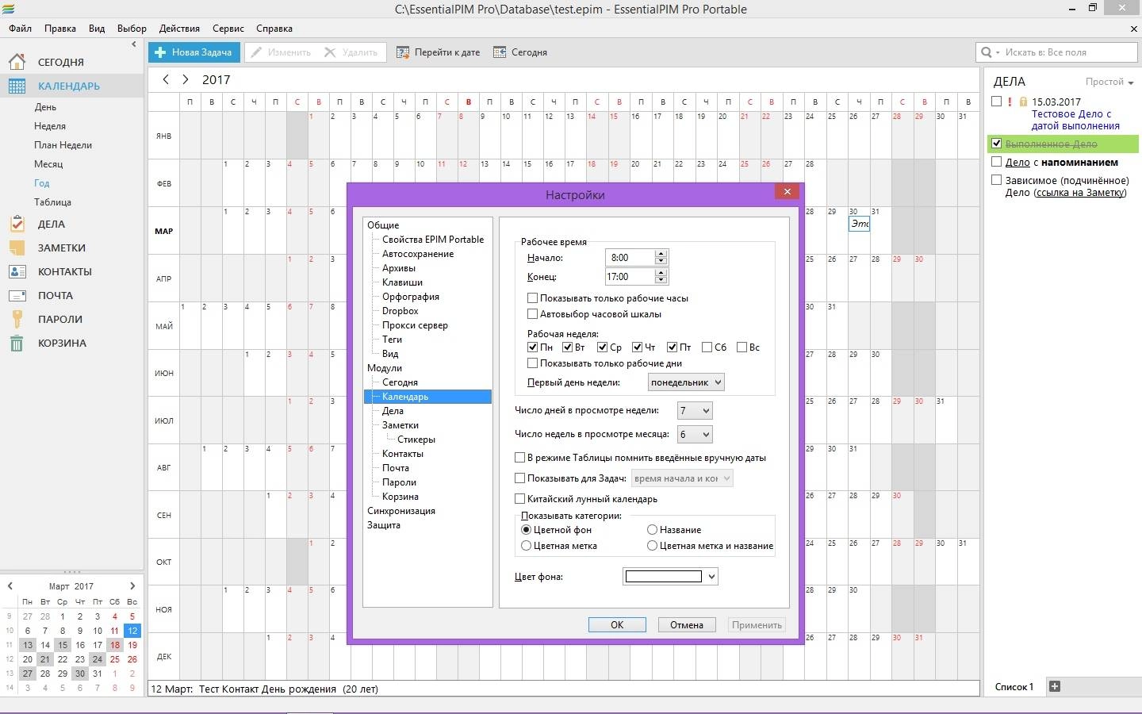
Task: Open the ссылка на Заметку link
Action: point(1080,193)
